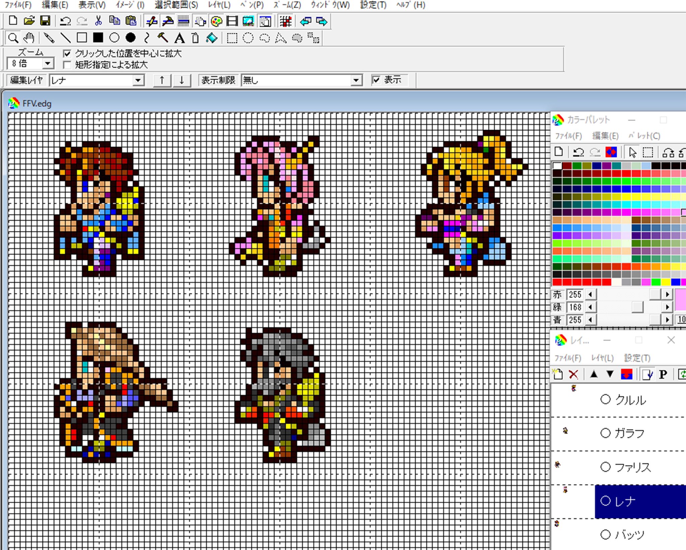Open the zoom level '8 倍' dropdown
Screen dimensions: 686x550
tap(48, 63)
